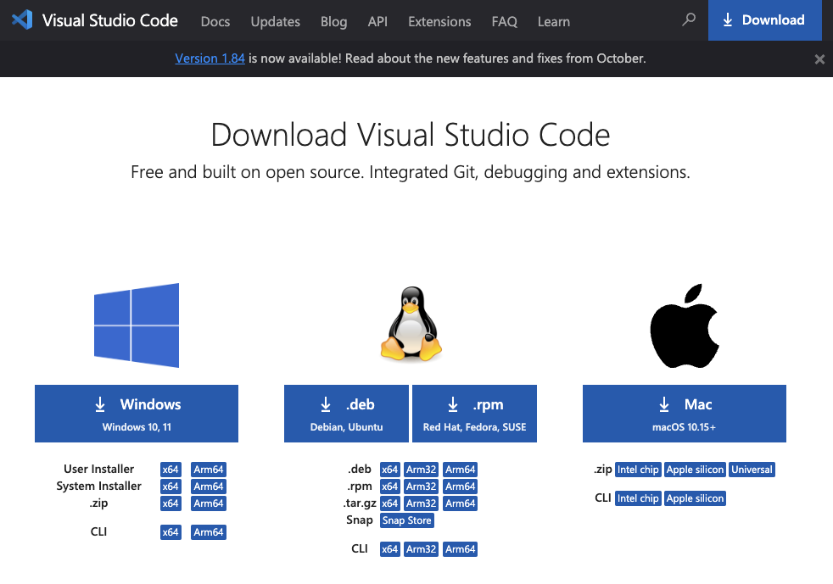Open the API navigation link

click(x=377, y=22)
